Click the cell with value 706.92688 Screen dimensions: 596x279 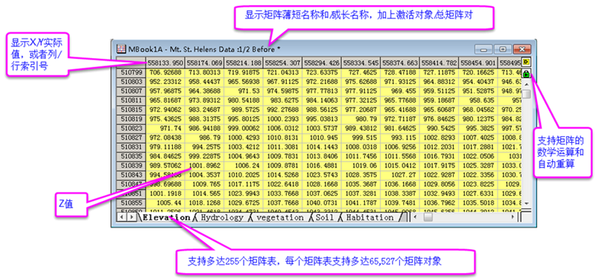(165, 72)
